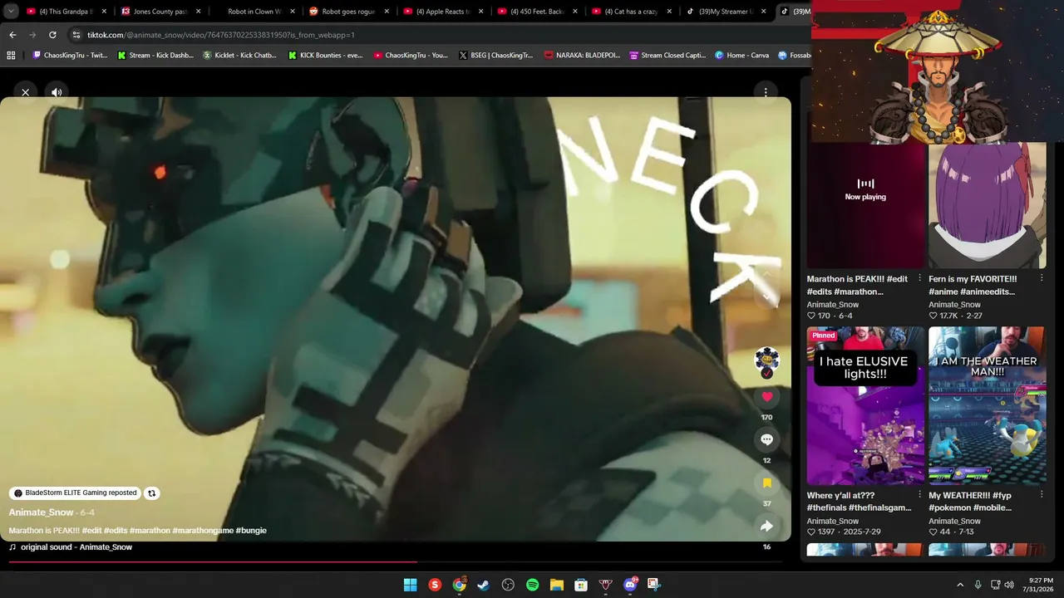Open Chrome tab search dropdown arrow
This screenshot has width=1064, height=598.
11,12
